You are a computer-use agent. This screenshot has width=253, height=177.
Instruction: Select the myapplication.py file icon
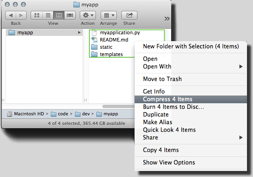[x=95, y=33]
